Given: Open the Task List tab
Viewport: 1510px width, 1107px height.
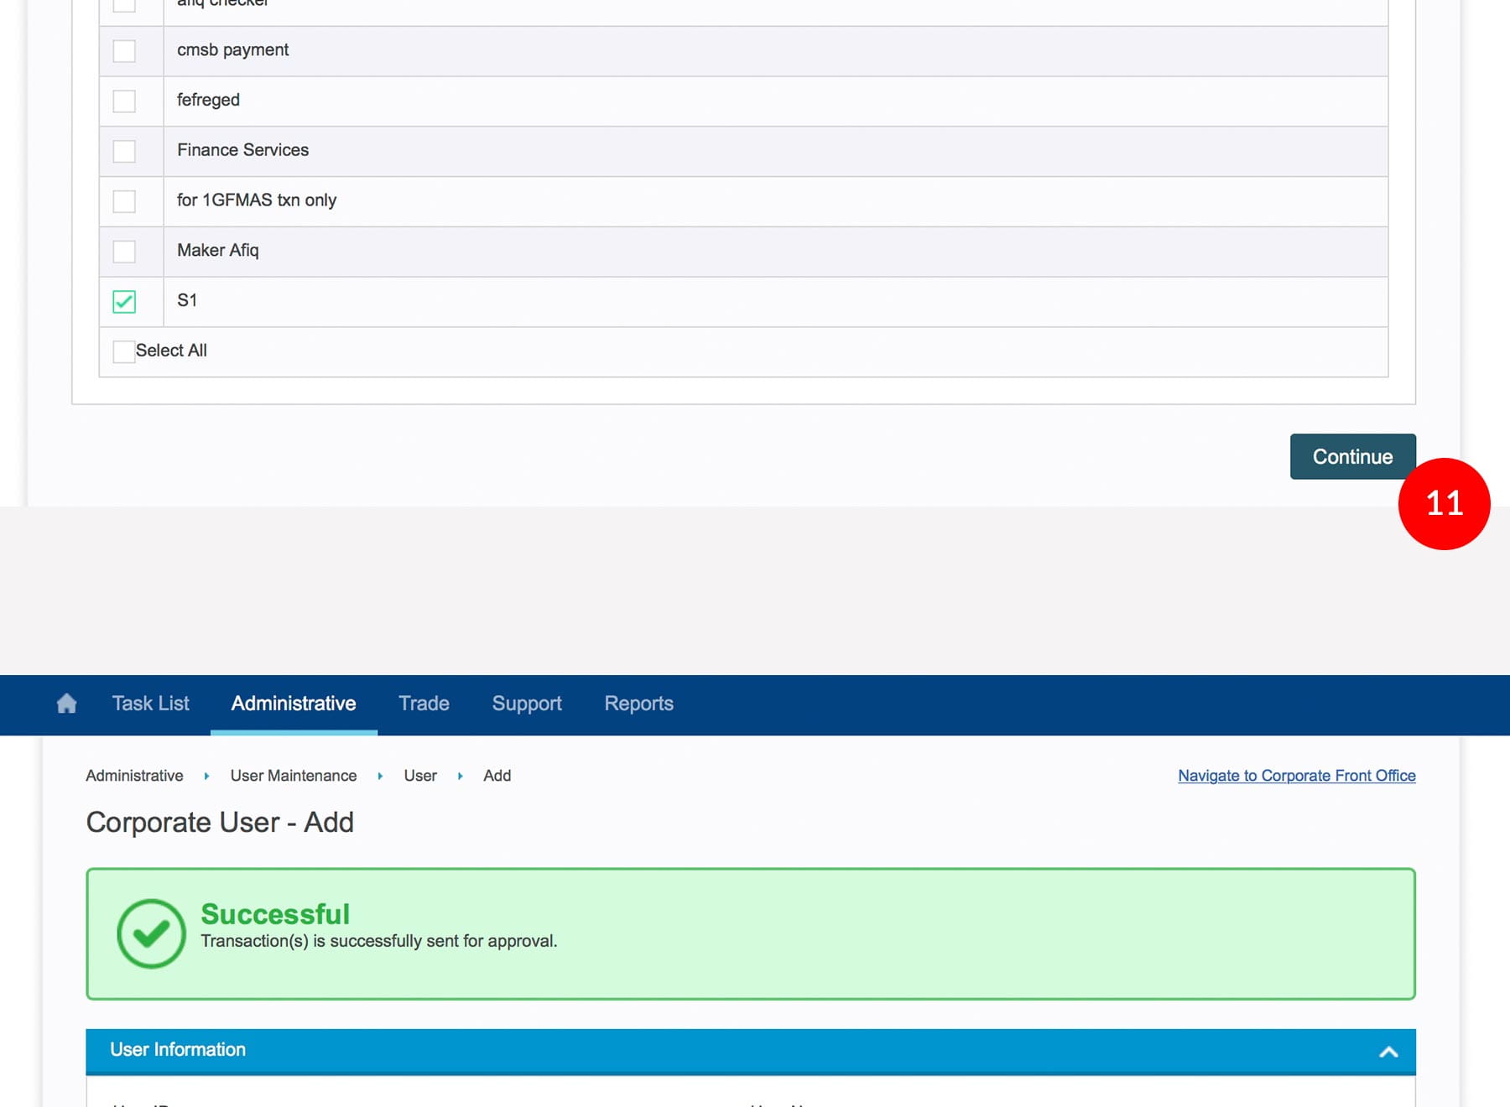Looking at the screenshot, I should pyautogui.click(x=151, y=704).
